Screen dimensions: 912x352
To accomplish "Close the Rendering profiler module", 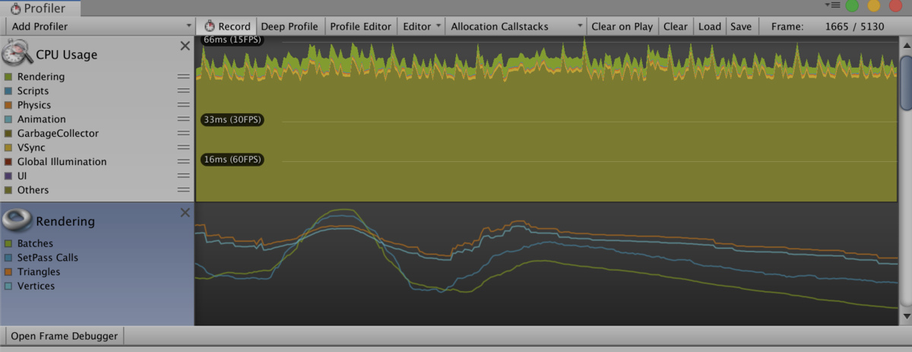I will pyautogui.click(x=185, y=213).
